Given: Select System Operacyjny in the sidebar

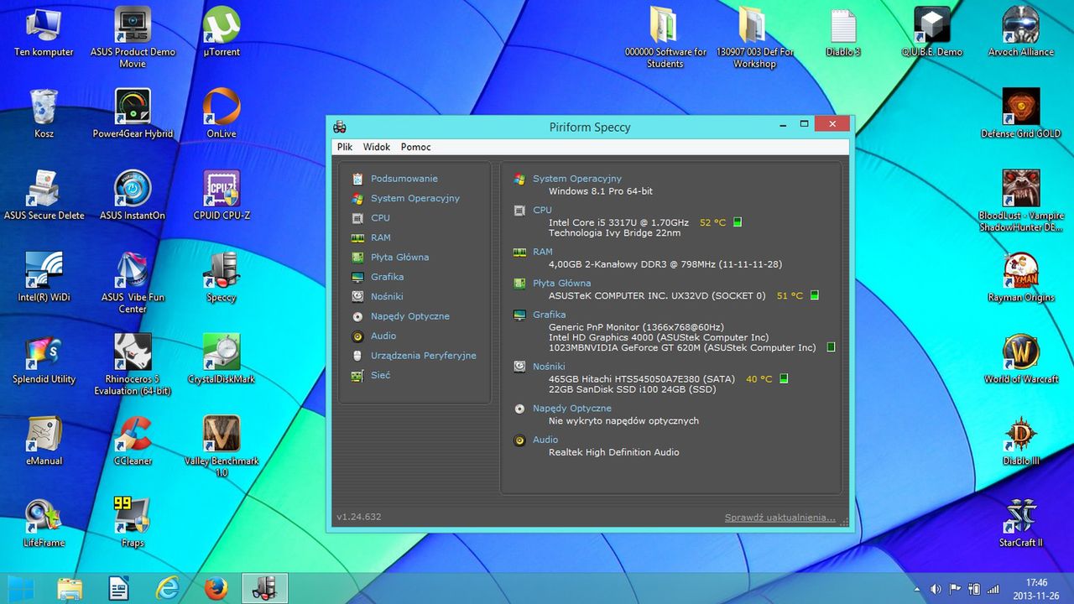Looking at the screenshot, I should (x=415, y=198).
